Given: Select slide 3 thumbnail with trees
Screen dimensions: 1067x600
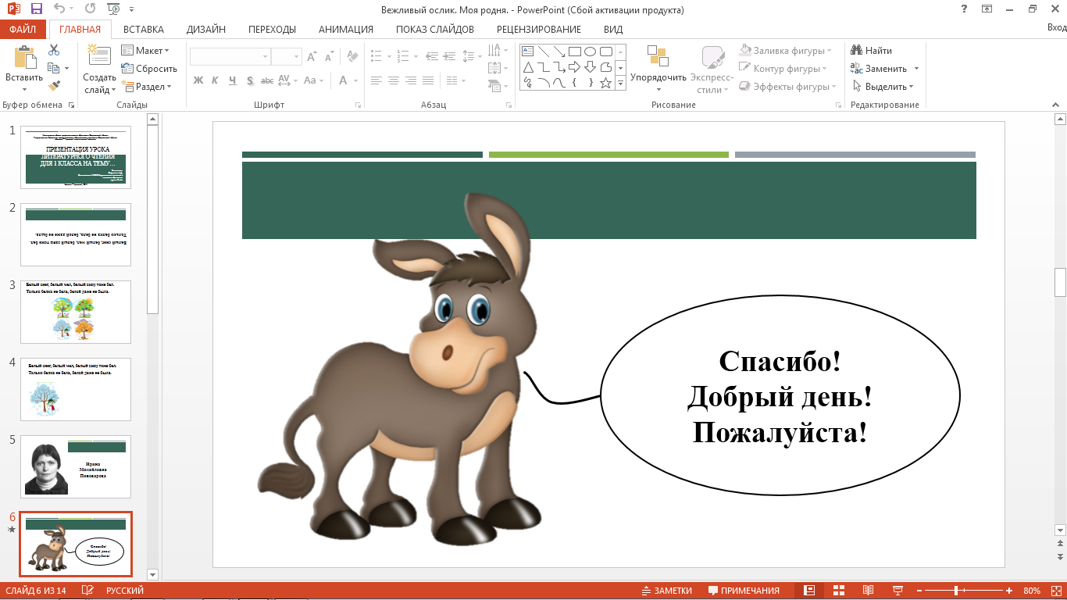Looking at the screenshot, I should (76, 312).
